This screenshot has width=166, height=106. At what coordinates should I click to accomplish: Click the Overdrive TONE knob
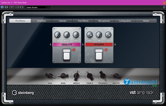click(x=99, y=35)
